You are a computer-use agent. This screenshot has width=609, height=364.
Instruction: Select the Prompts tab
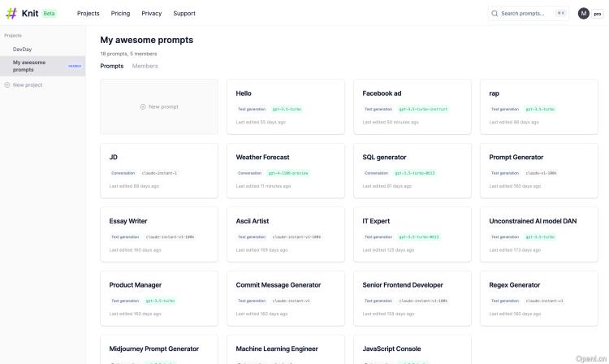112,66
